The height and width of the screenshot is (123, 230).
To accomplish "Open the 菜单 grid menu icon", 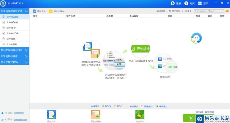I will point(200,3).
